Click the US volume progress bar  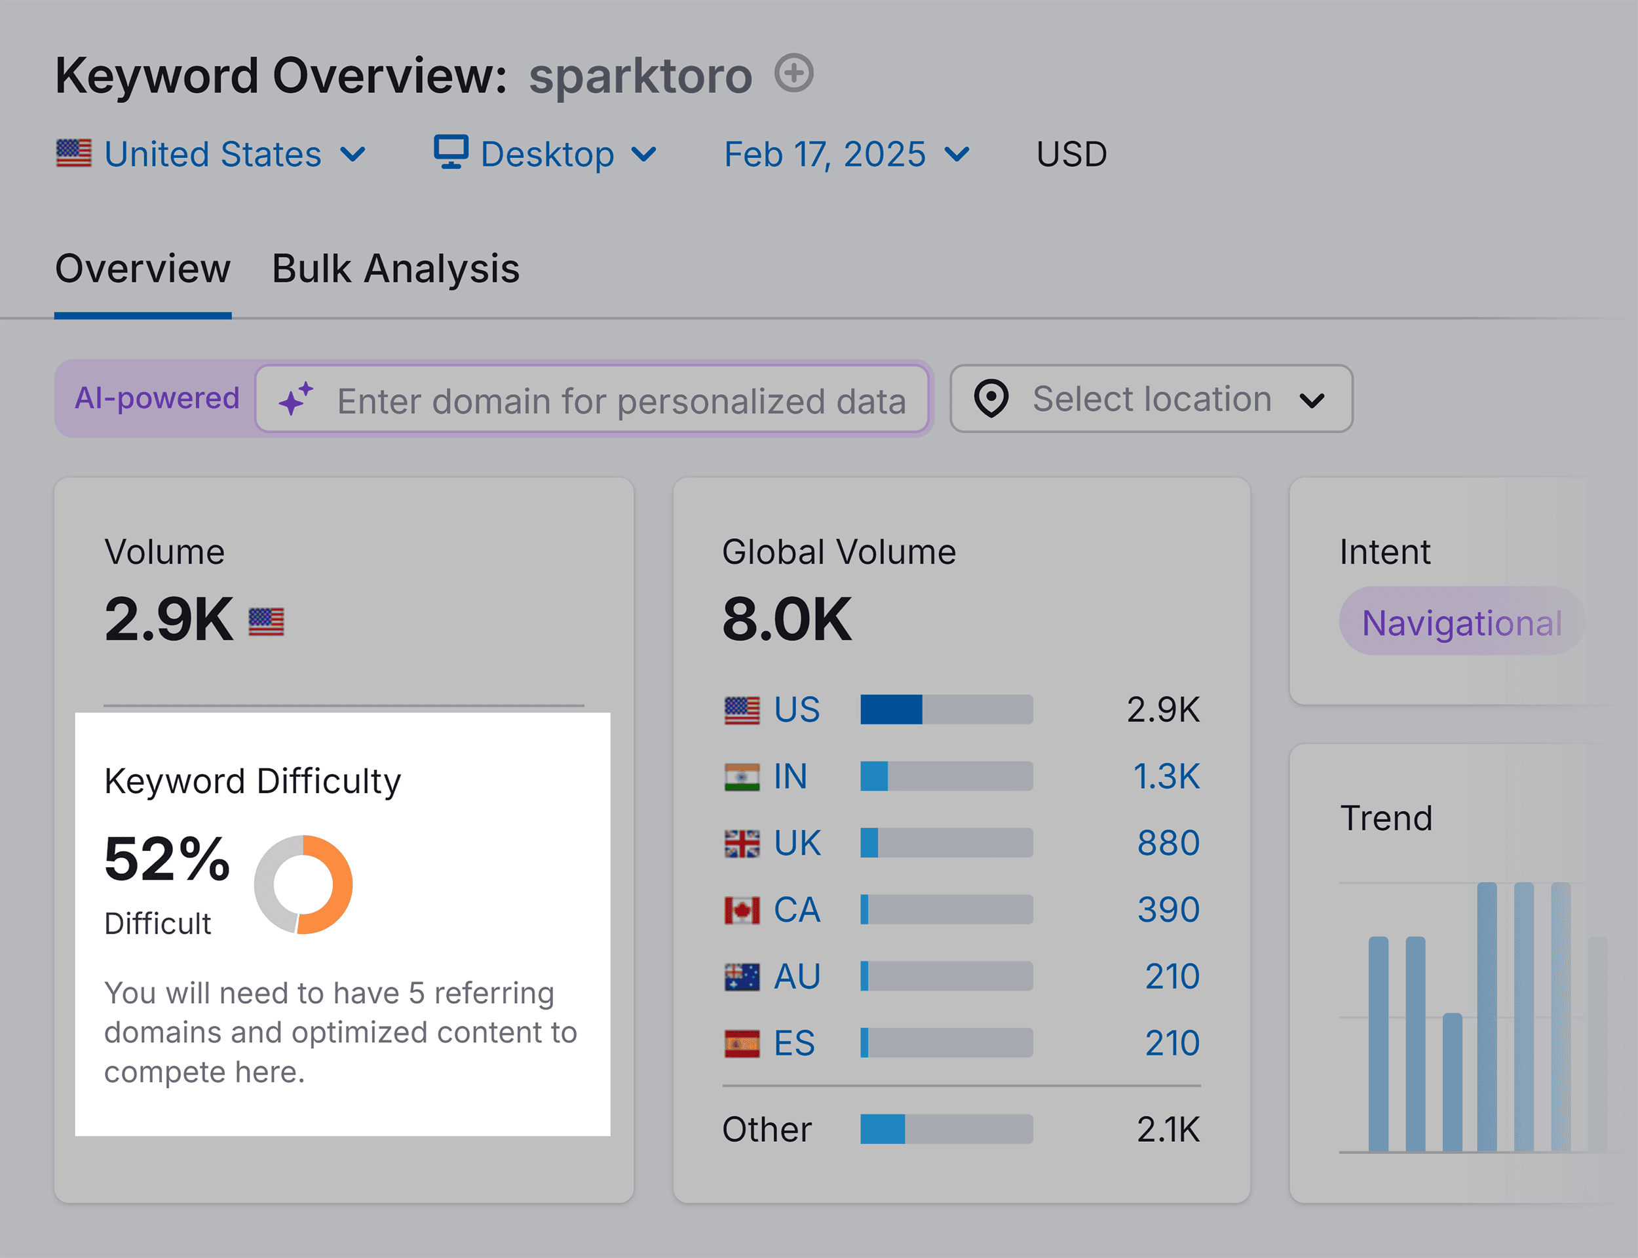click(947, 710)
